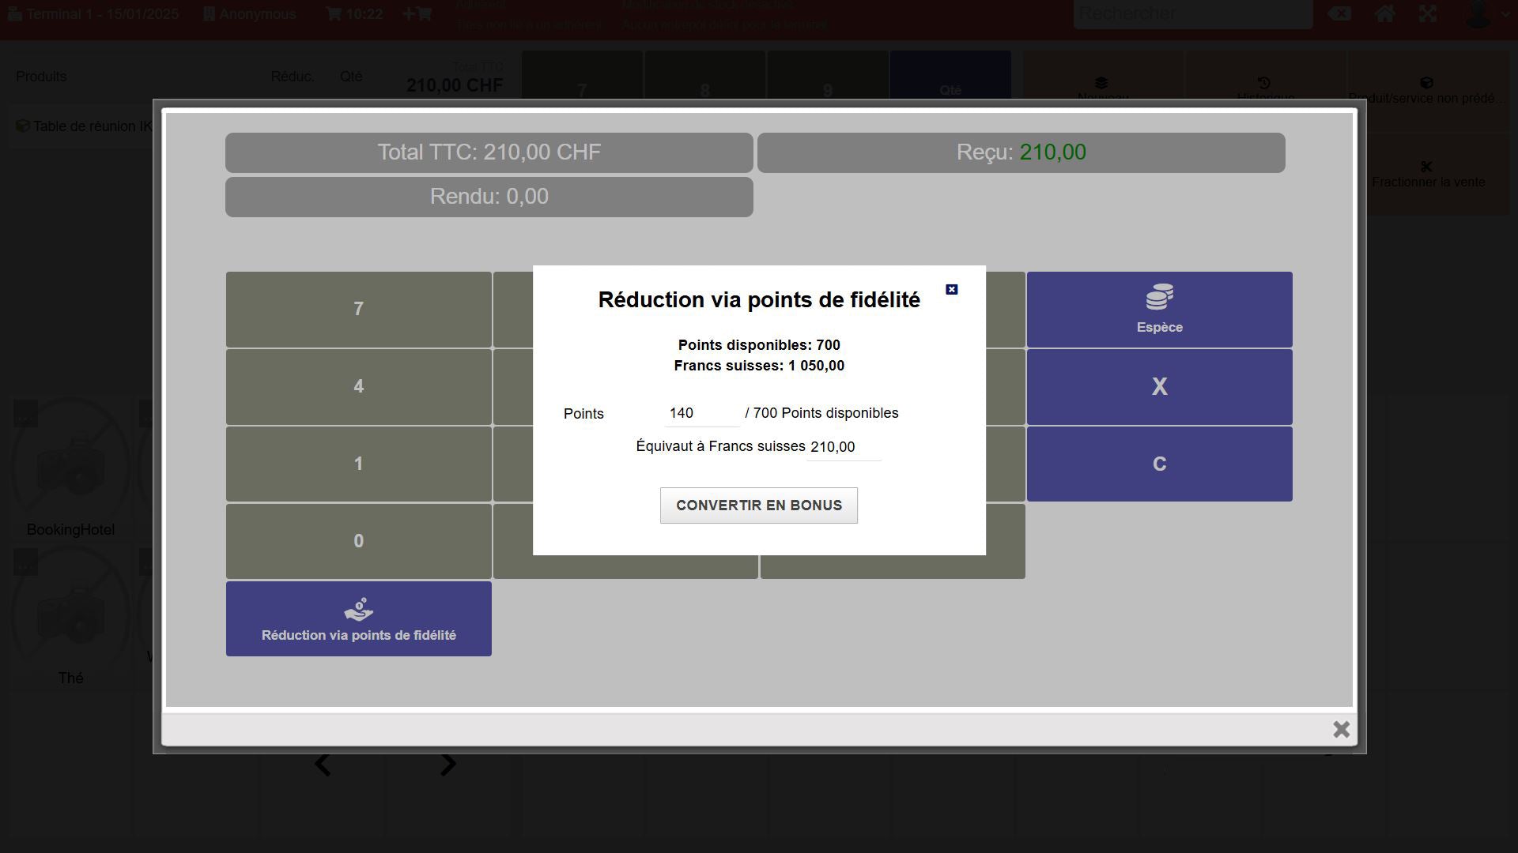The width and height of the screenshot is (1518, 853).
Task: Click the backspace icon beside search
Action: pyautogui.click(x=1339, y=14)
